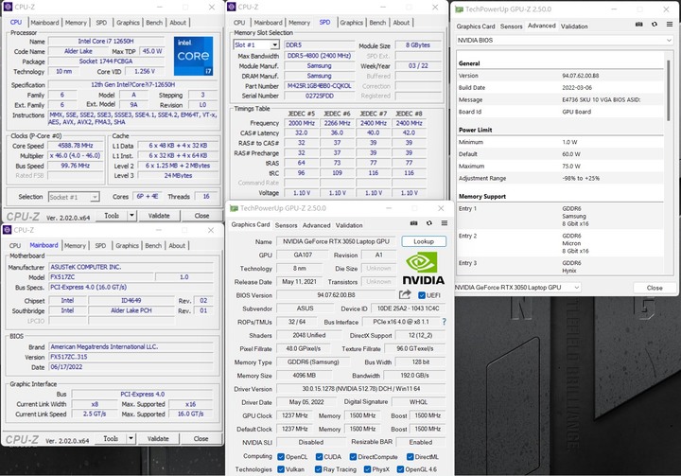Click the CPU-Z title icon of the processor window
This screenshot has width=681, height=476.
click(x=8, y=7)
